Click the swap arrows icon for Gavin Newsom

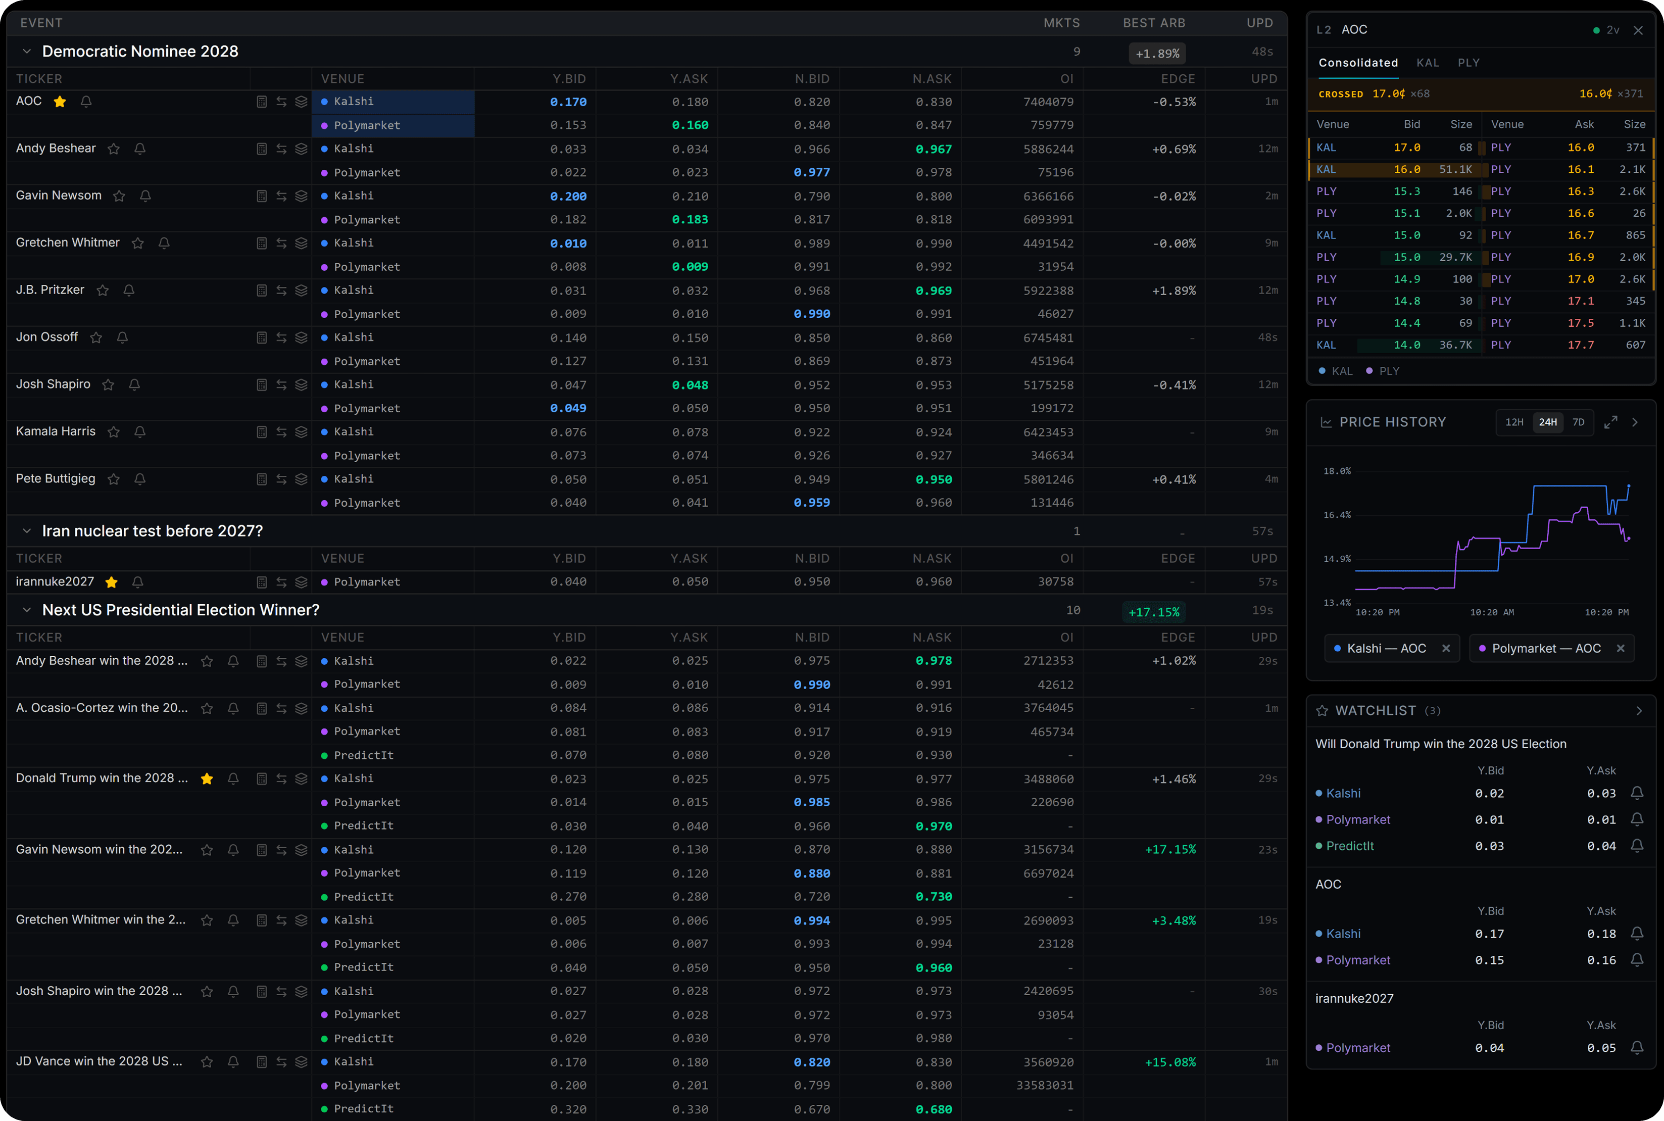pos(281,196)
